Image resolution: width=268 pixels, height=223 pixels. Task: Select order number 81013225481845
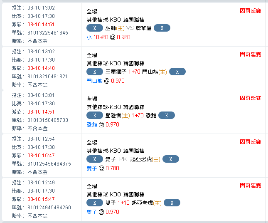click(x=48, y=33)
